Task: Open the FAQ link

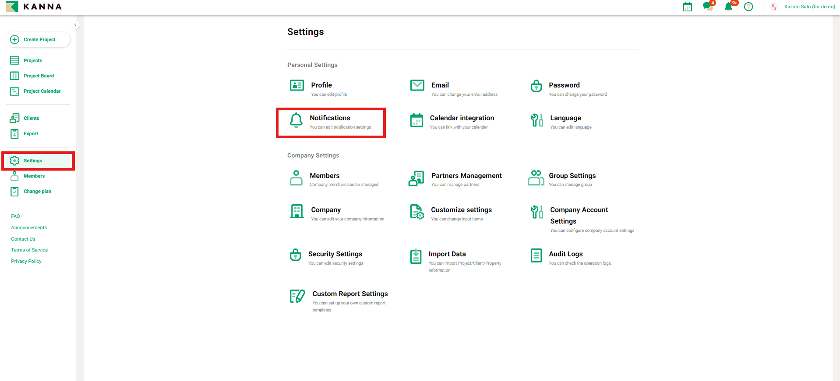Action: [16, 216]
